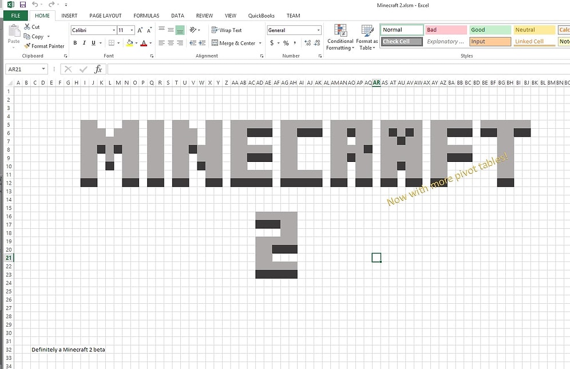Apply the Check Cell style

point(402,41)
